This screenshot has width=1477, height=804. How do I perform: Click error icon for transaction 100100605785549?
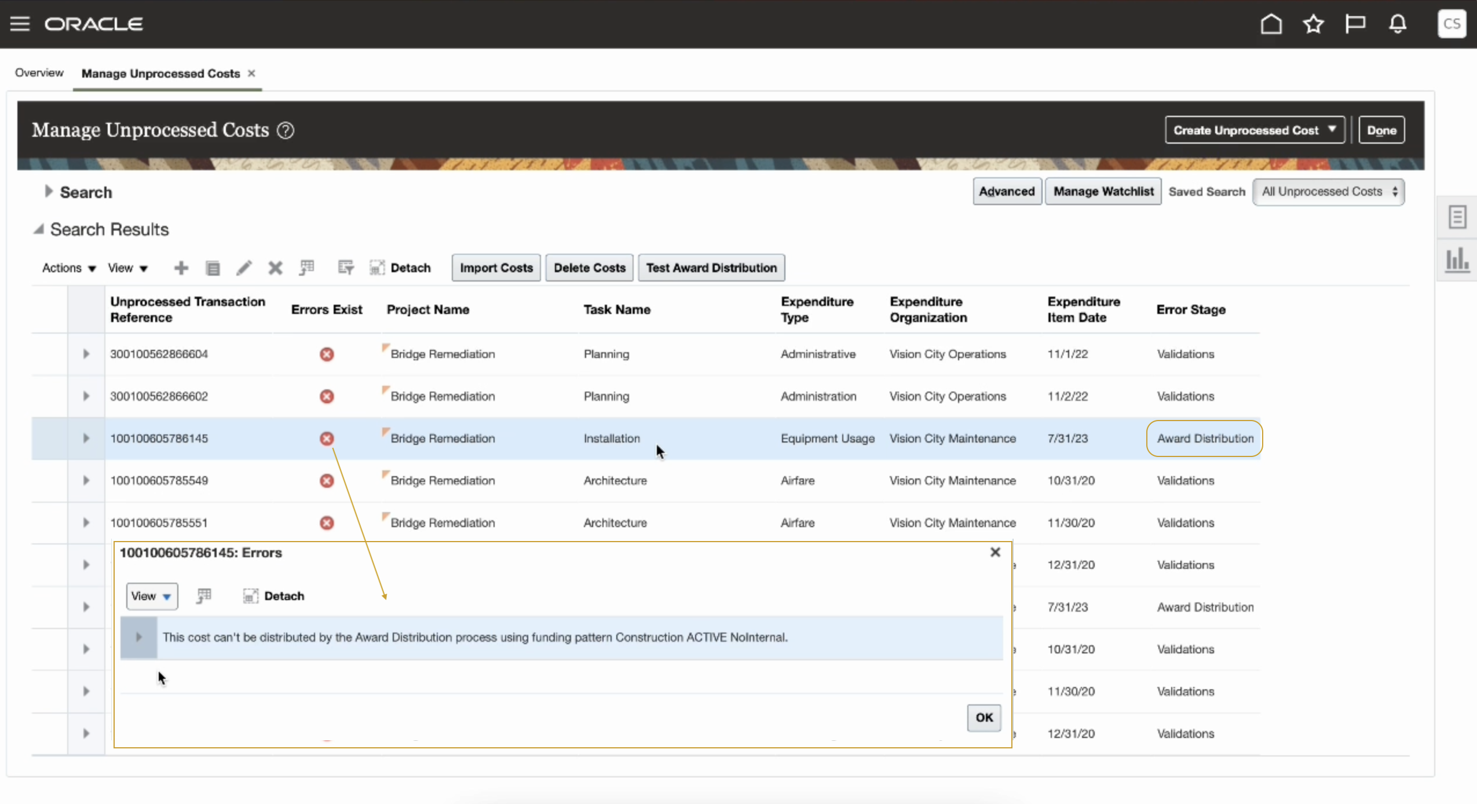327,481
